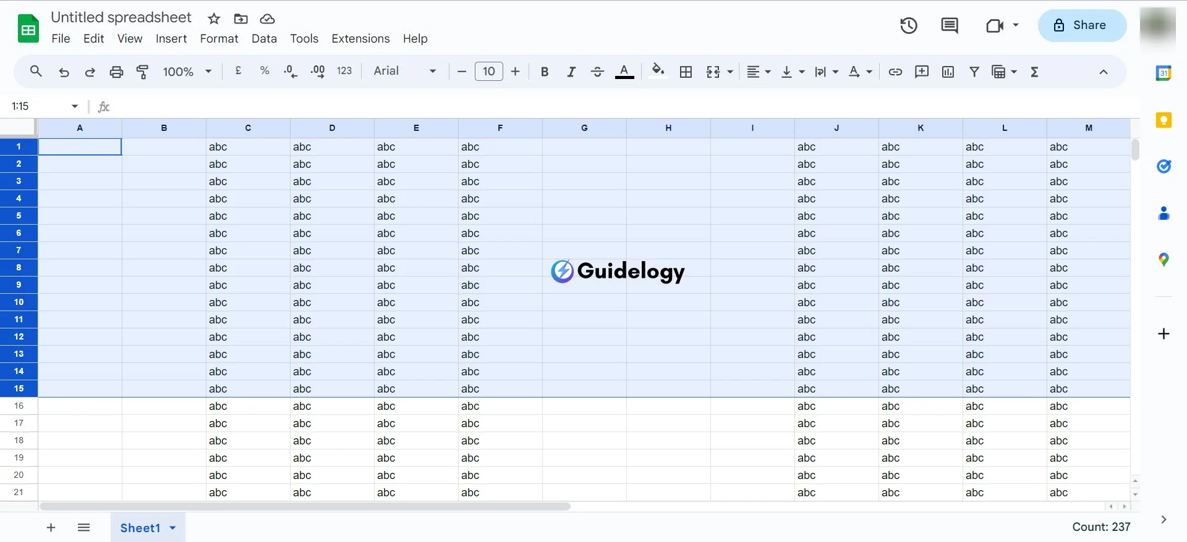Screen dimensions: 1187x542
Task: Redo the last action
Action: [x=90, y=72]
